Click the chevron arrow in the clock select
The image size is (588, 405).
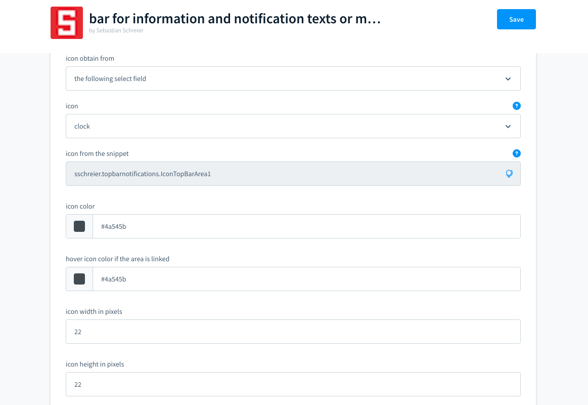pyautogui.click(x=508, y=127)
